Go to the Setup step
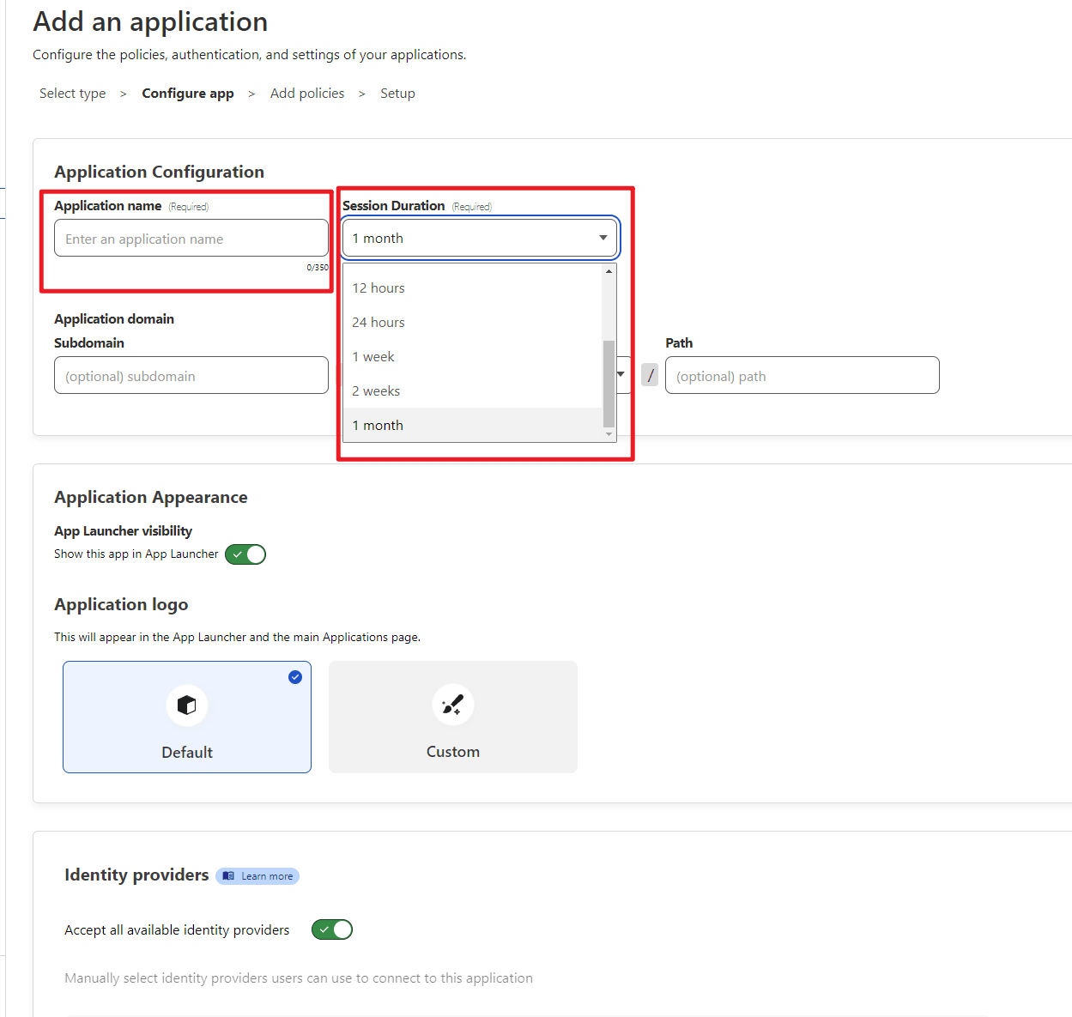The height and width of the screenshot is (1017, 1072). pyautogui.click(x=397, y=93)
